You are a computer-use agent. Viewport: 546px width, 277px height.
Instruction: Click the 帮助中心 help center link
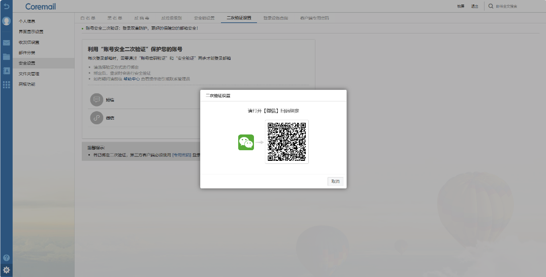(132, 79)
